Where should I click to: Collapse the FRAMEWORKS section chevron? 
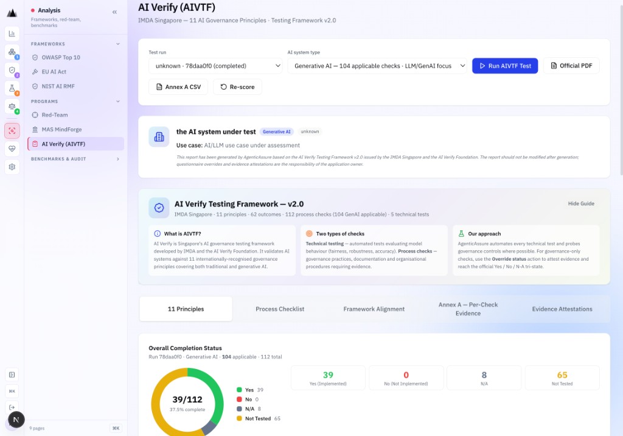coord(118,44)
